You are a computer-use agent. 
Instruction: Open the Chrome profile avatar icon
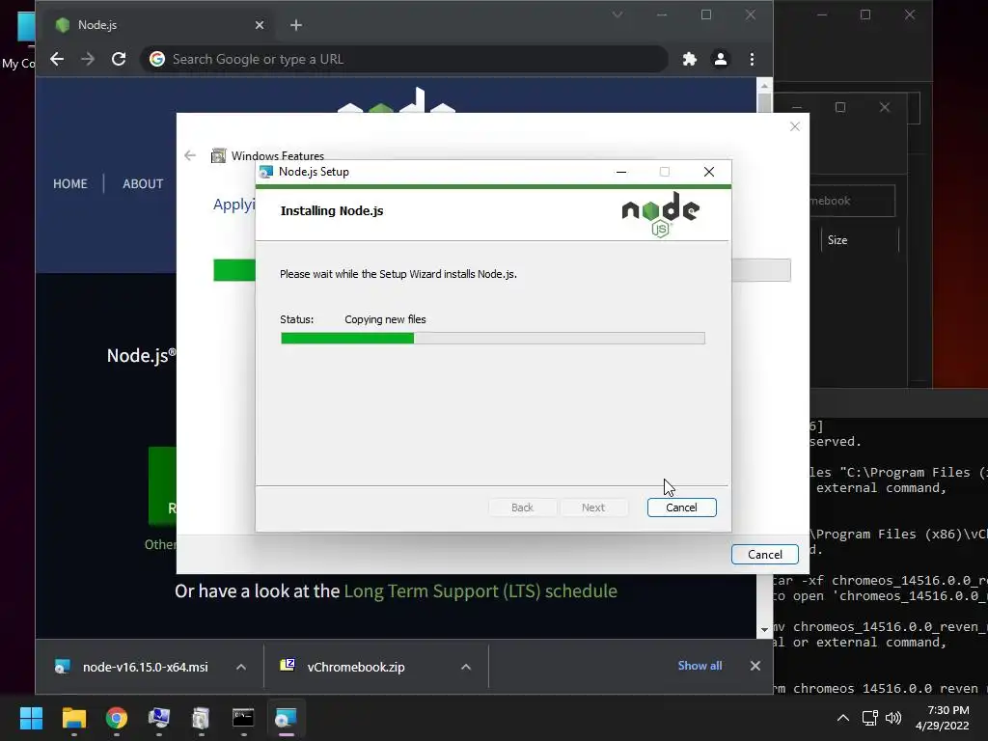click(x=720, y=59)
